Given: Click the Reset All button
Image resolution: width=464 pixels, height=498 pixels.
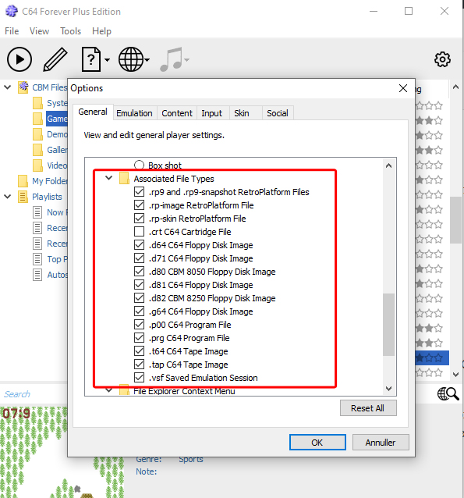Looking at the screenshot, I should coord(368,408).
